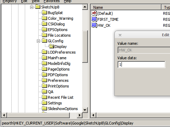Screen dimensions: 170x127
Task: Select the Preferences folder icon
Action: coord(45,80)
